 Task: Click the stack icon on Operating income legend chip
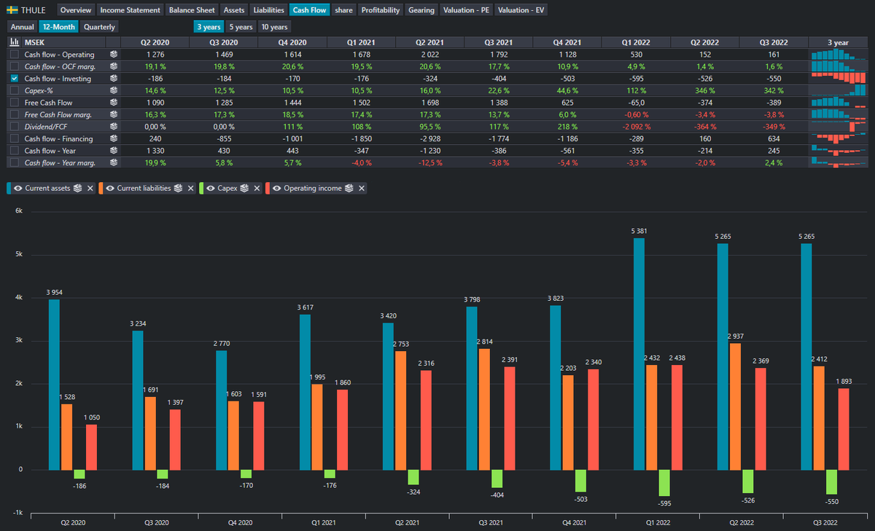pyautogui.click(x=349, y=188)
